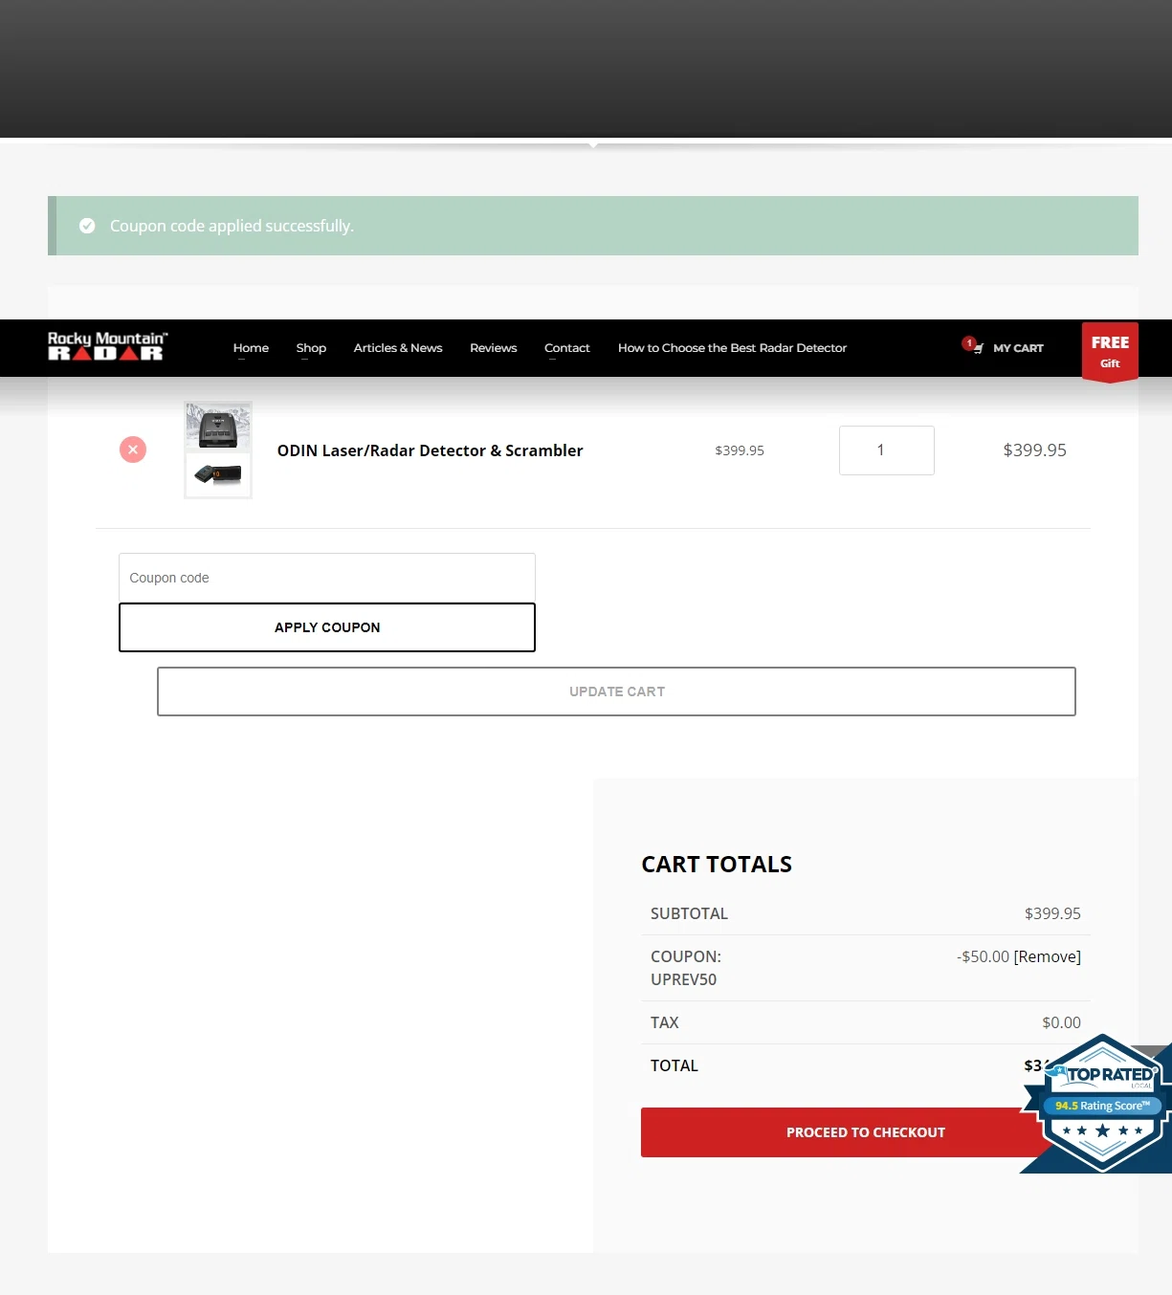Click the Top Rated rating score badge
The height and width of the screenshot is (1295, 1172).
[1102, 1104]
